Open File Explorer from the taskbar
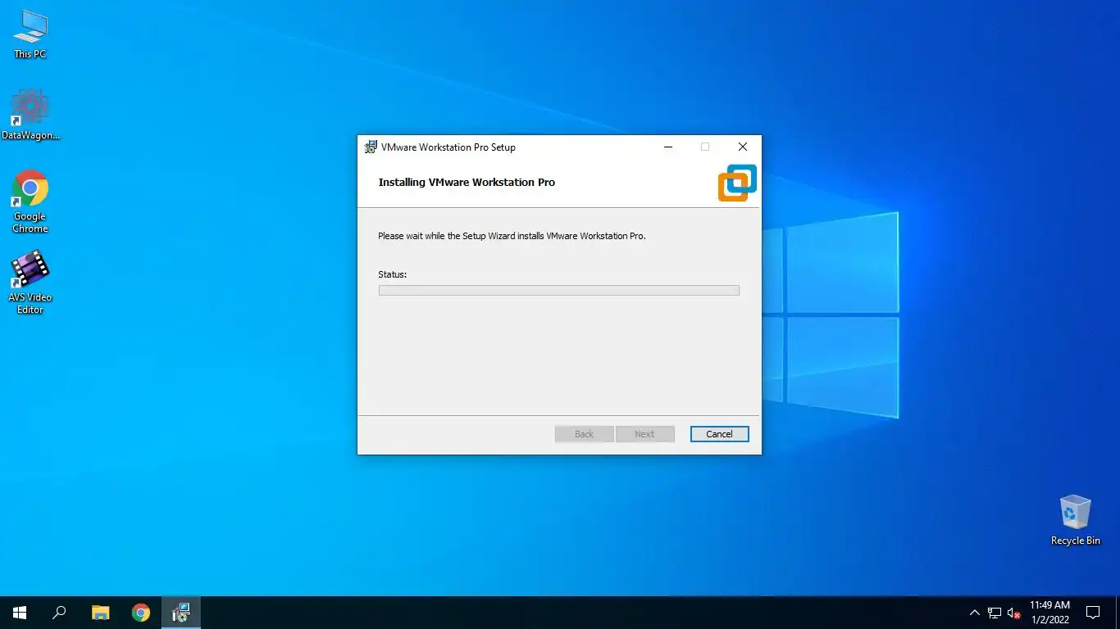The width and height of the screenshot is (1120, 629). [100, 613]
